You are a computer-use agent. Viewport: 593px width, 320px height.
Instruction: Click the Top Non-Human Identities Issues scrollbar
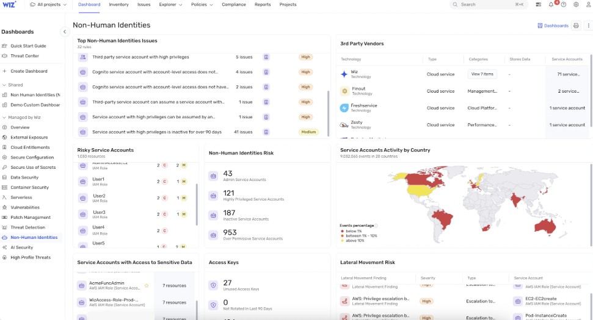coord(328,113)
